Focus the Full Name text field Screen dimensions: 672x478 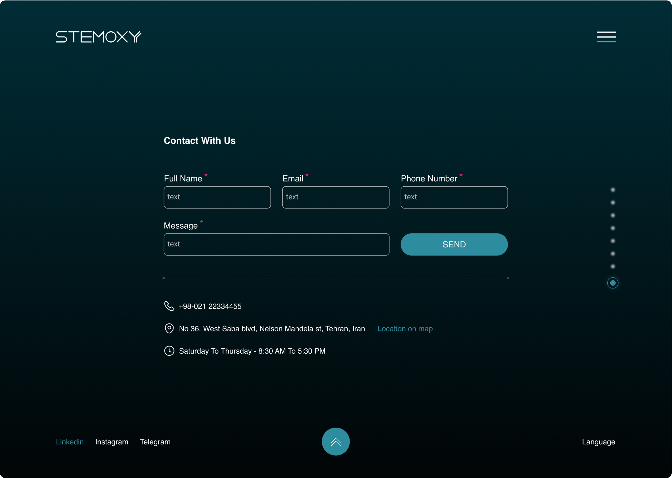click(x=217, y=197)
